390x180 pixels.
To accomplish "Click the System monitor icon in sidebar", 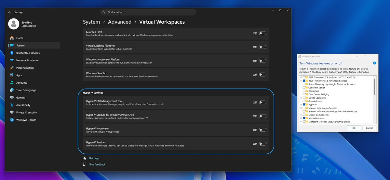I will click(12, 45).
